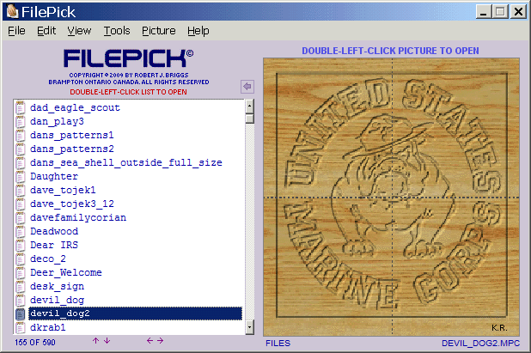The image size is (531, 353).
Task: Open the Edit menu
Action: 46,31
